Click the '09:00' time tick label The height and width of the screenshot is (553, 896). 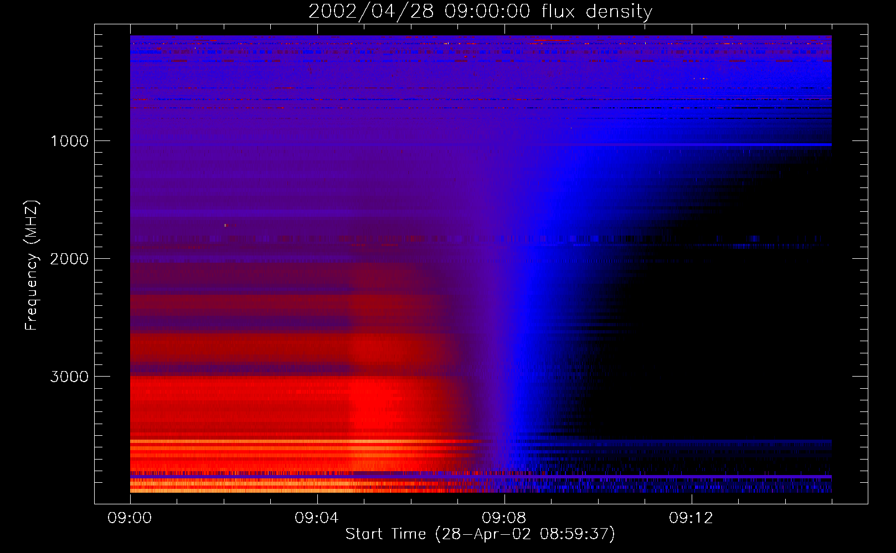(x=130, y=518)
